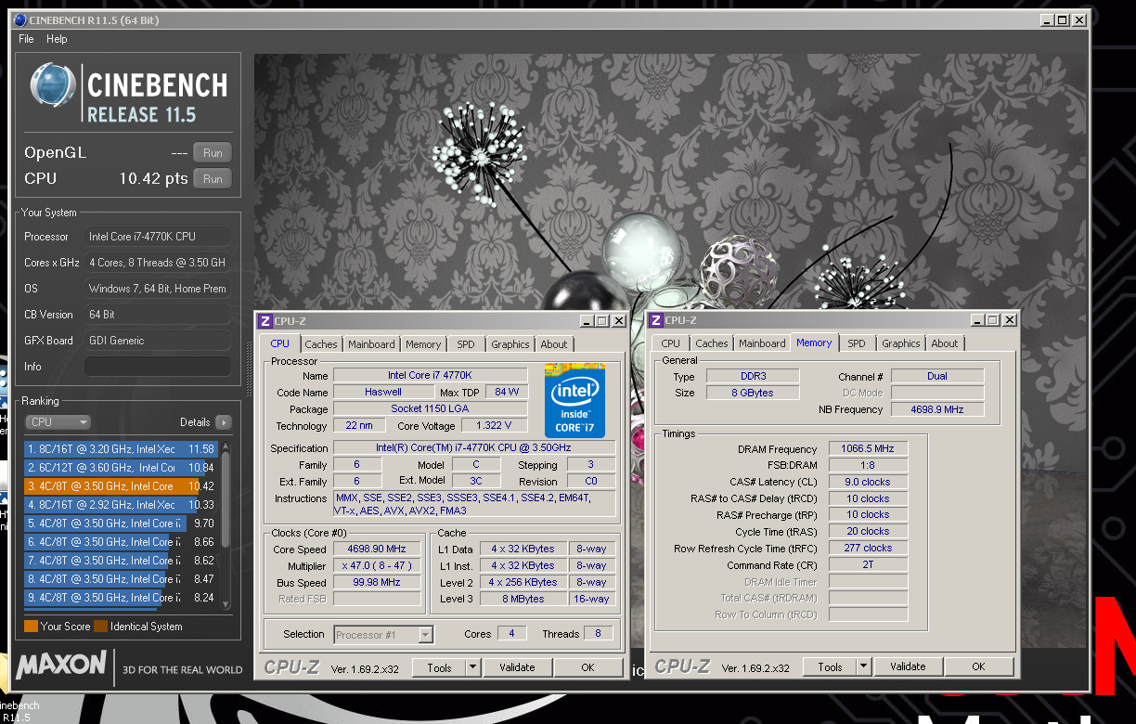Screen dimensions: 1136x724
Task: Select ranking entry scoring 8.66
Action: pyautogui.click(x=121, y=542)
